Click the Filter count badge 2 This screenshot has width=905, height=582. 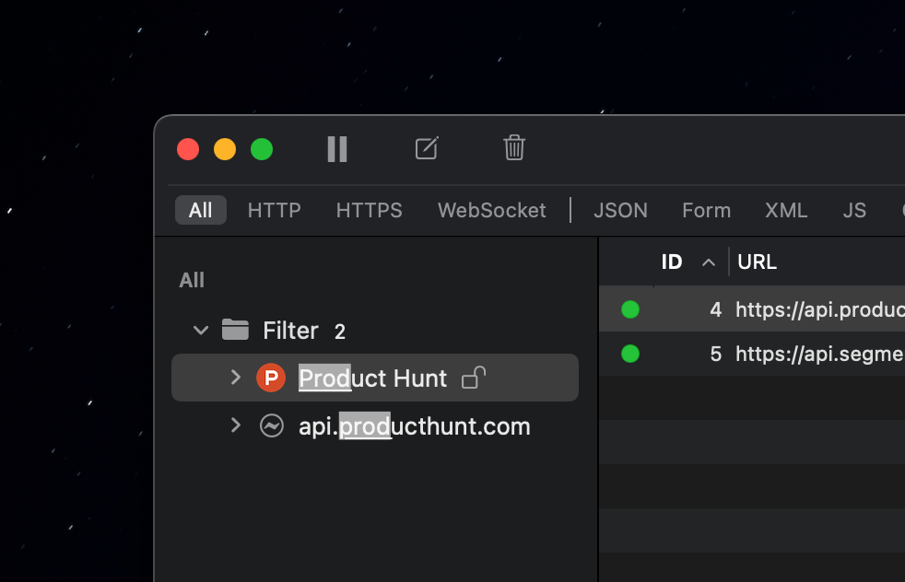[x=340, y=332]
